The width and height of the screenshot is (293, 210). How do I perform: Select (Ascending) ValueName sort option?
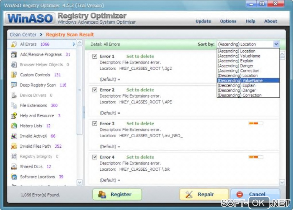point(248,56)
